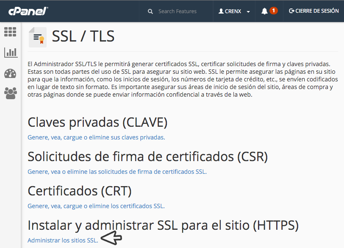The image size is (344, 248).
Task: Click the SSL/TLS certificate page icon
Action: (38, 37)
